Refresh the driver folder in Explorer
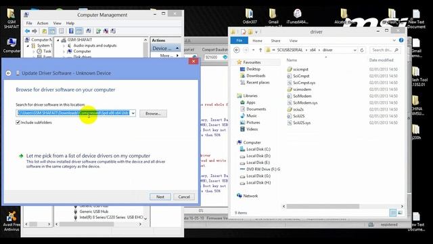The height and width of the screenshot is (244, 433). 362,50
